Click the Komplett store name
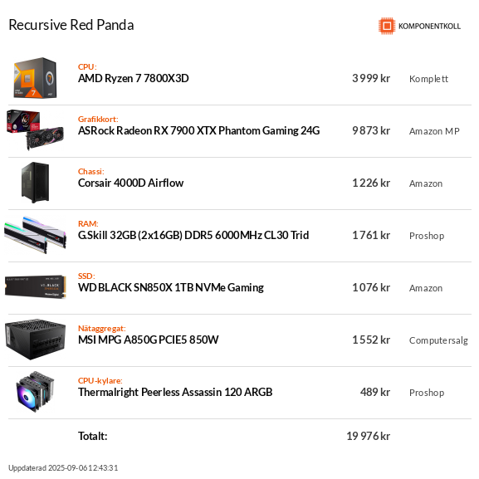The height and width of the screenshot is (479, 479). tap(428, 79)
